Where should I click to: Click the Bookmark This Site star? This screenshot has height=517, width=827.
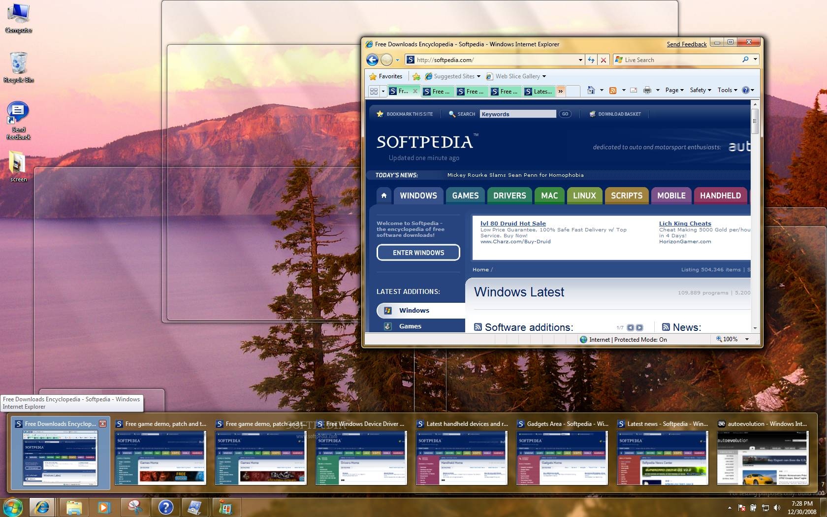[380, 114]
